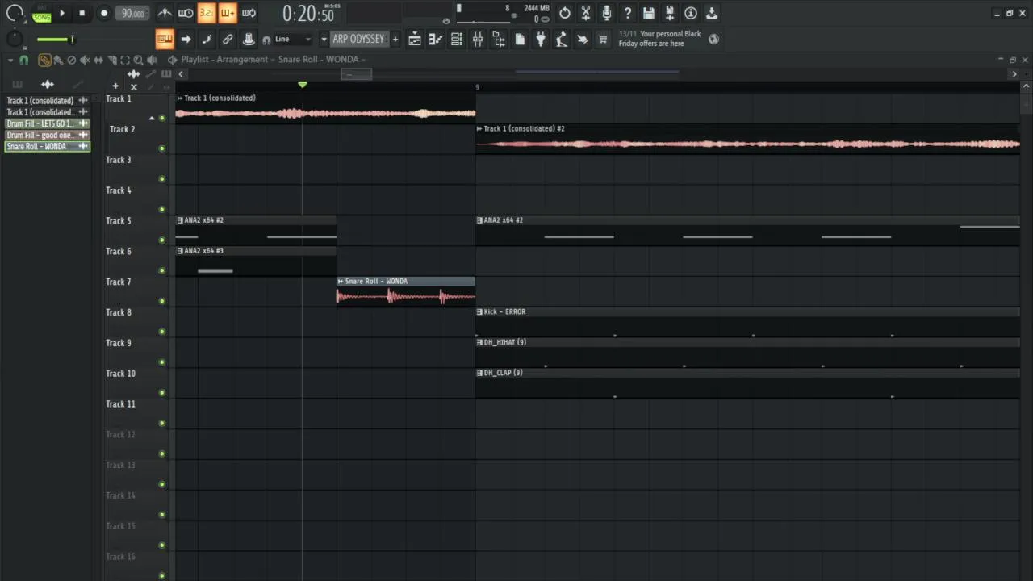Select the Paint brush tool in playlist
This screenshot has width=1033, height=581.
point(58,60)
